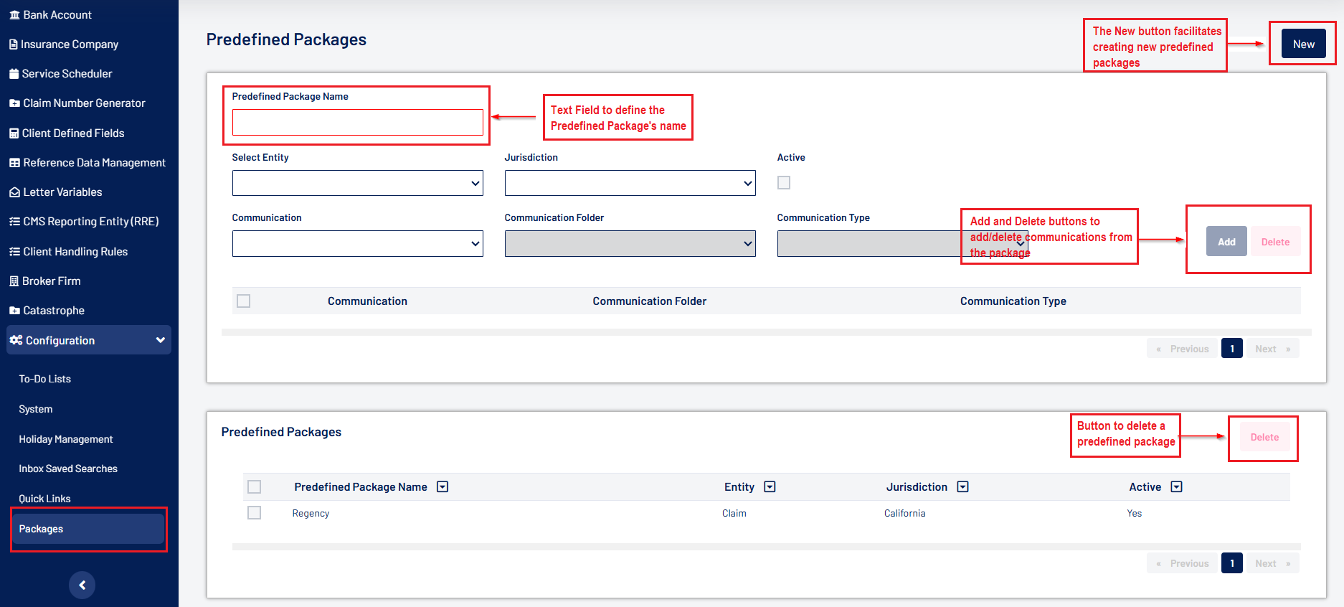1344x607 pixels.
Task: Click the Configuration gears icon
Action: pyautogui.click(x=16, y=340)
